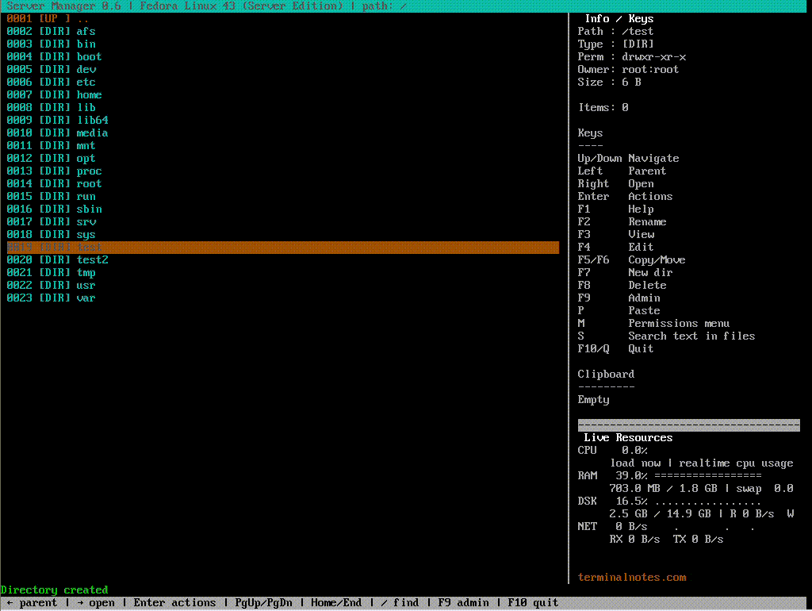Click the '← parent' hint in bottom bar
The width and height of the screenshot is (812, 611).
(32, 603)
